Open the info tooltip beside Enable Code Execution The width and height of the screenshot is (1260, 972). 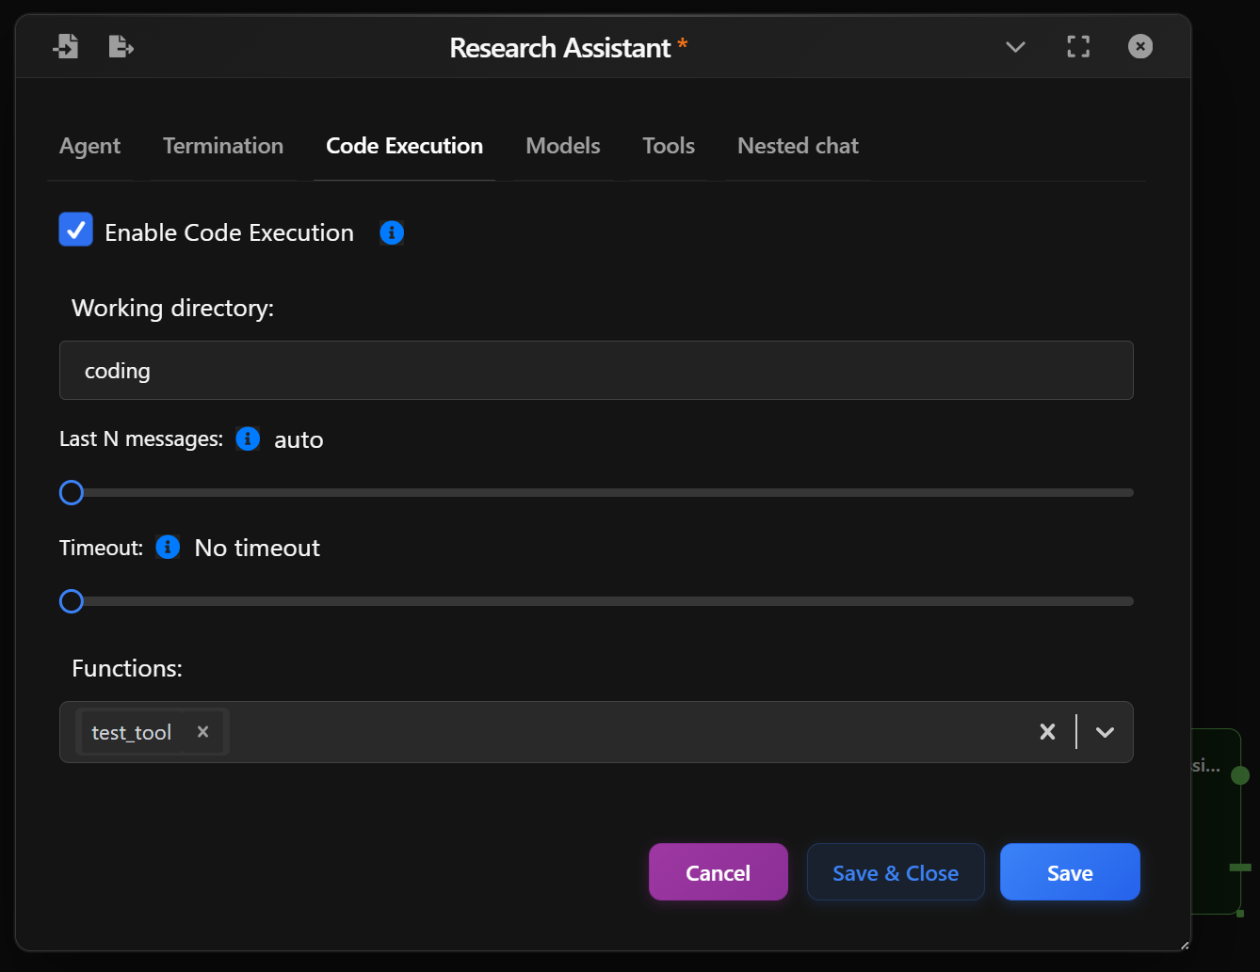pyautogui.click(x=391, y=232)
